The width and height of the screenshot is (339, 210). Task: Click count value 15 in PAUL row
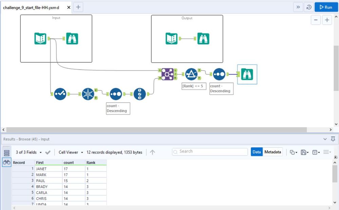pyautogui.click(x=74, y=181)
